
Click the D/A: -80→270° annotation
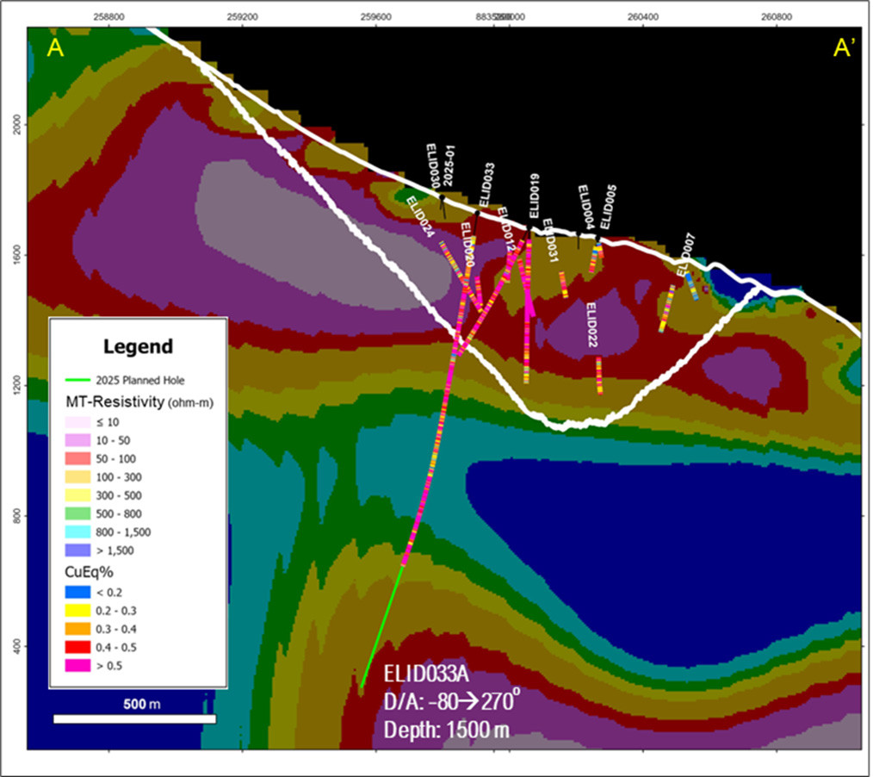(452, 701)
